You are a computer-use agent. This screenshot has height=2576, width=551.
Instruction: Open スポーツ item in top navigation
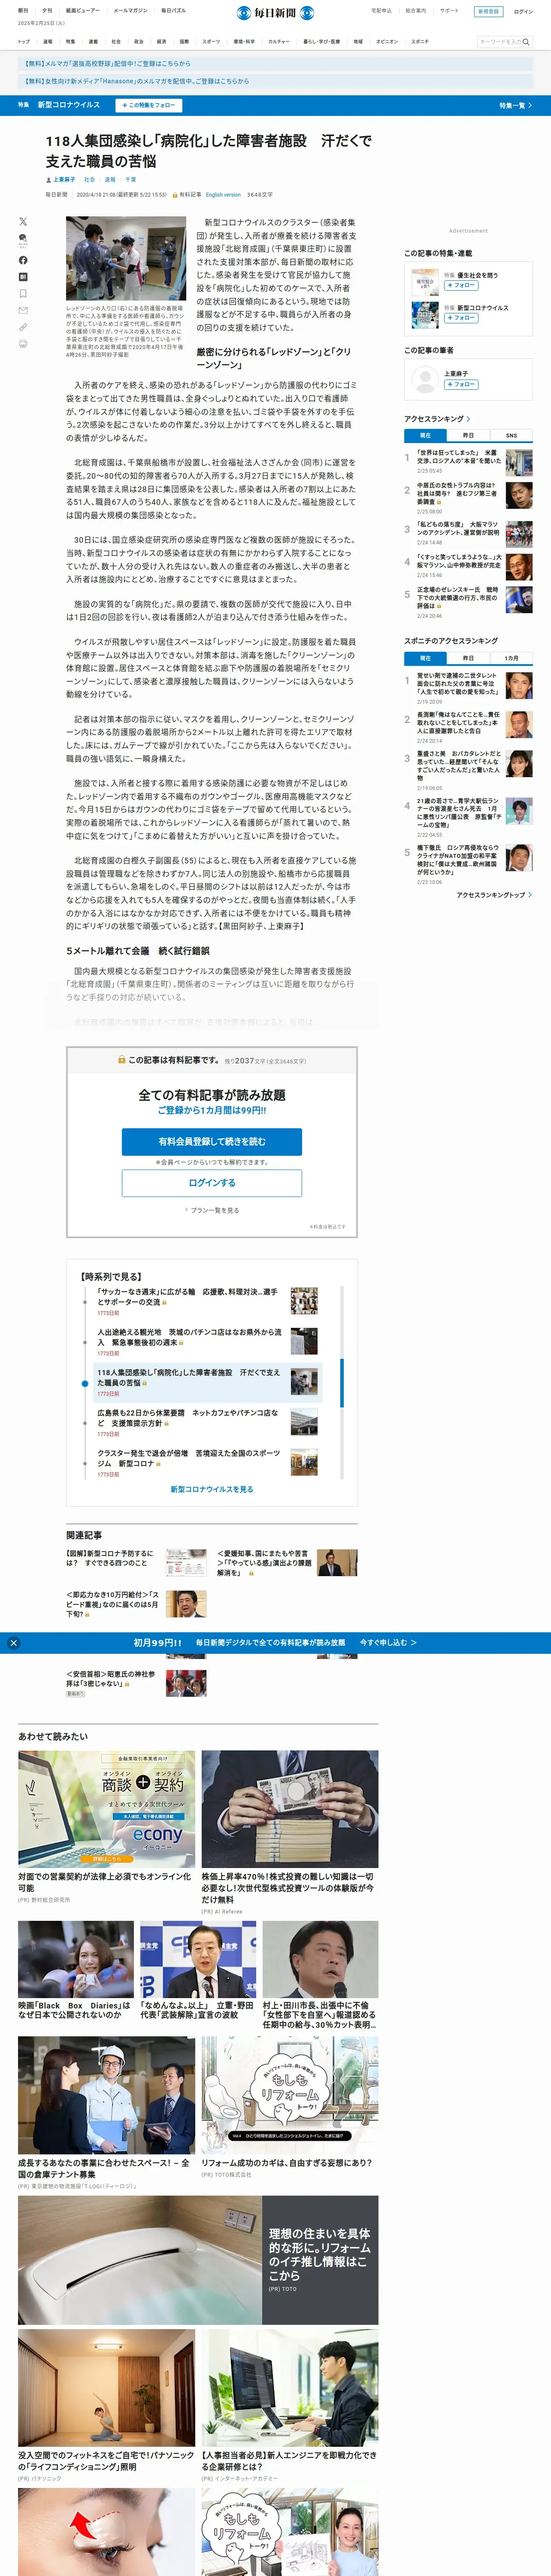211,42
